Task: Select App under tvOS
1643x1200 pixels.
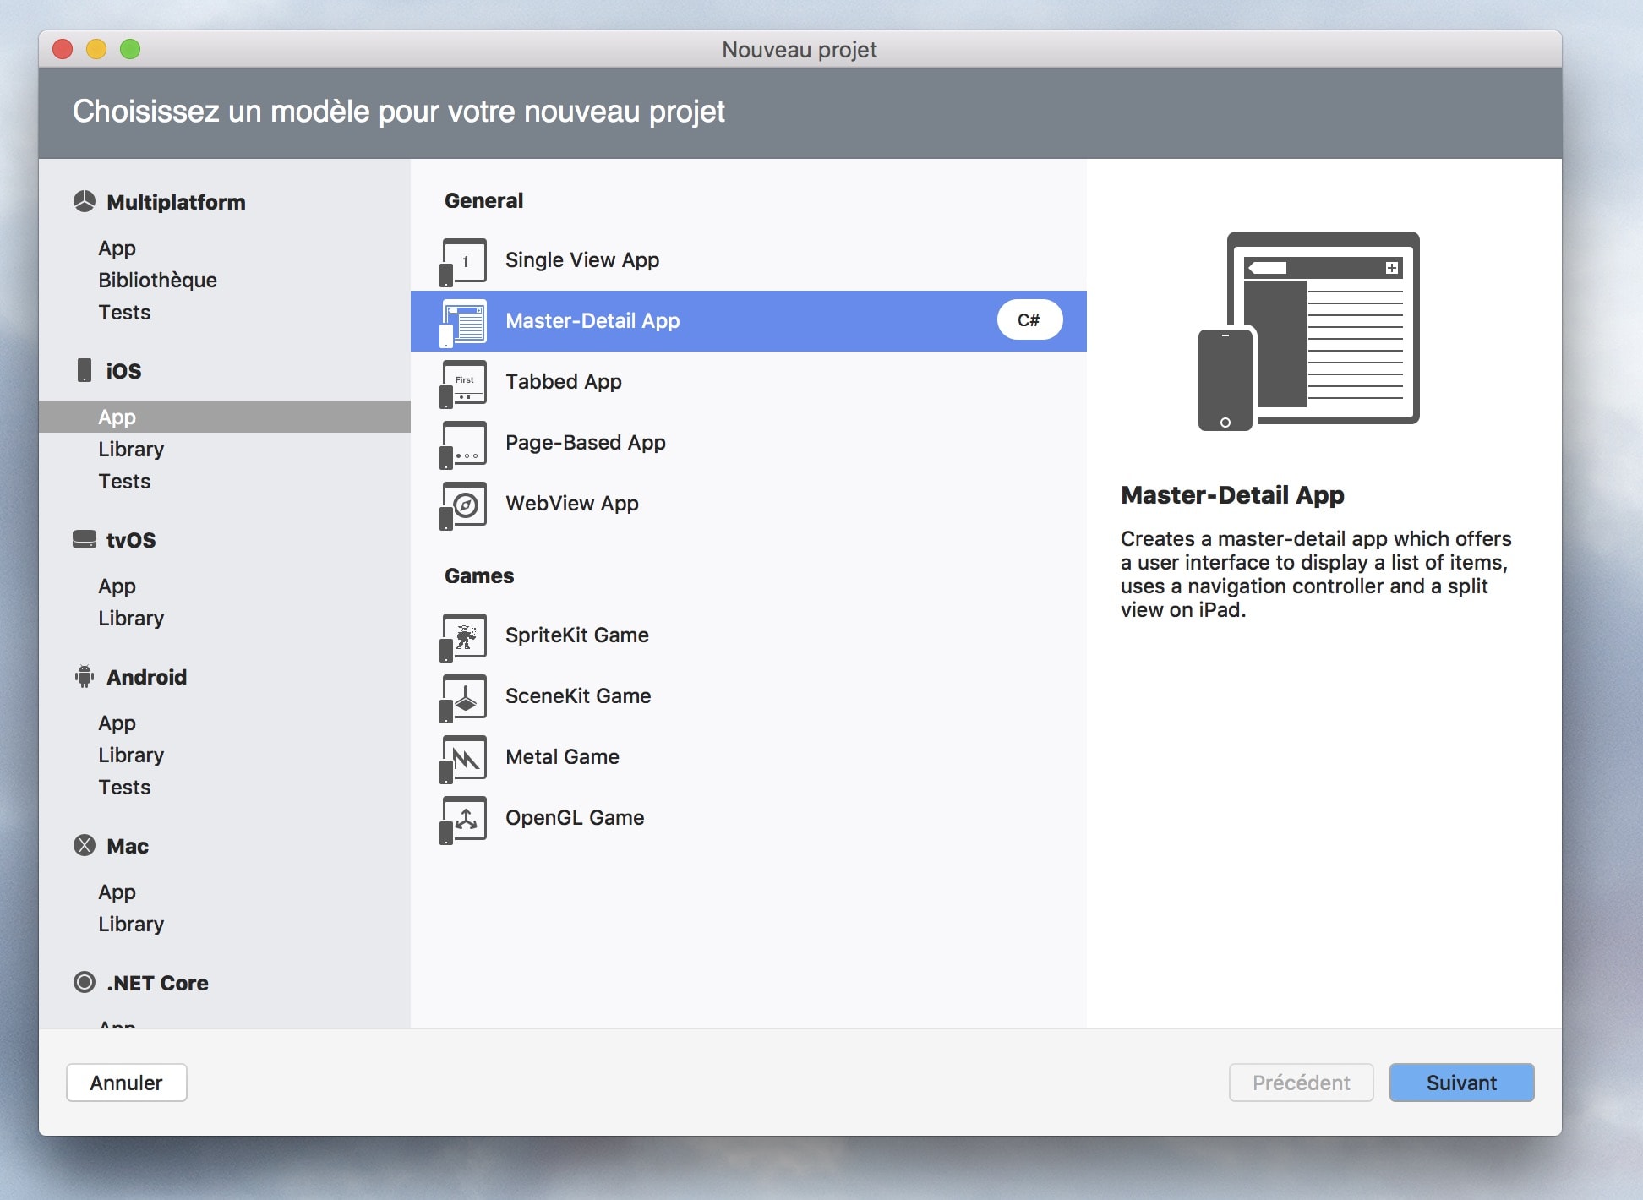Action: 117,586
